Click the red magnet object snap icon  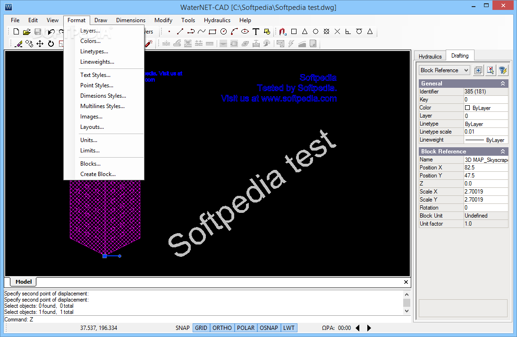[282, 32]
